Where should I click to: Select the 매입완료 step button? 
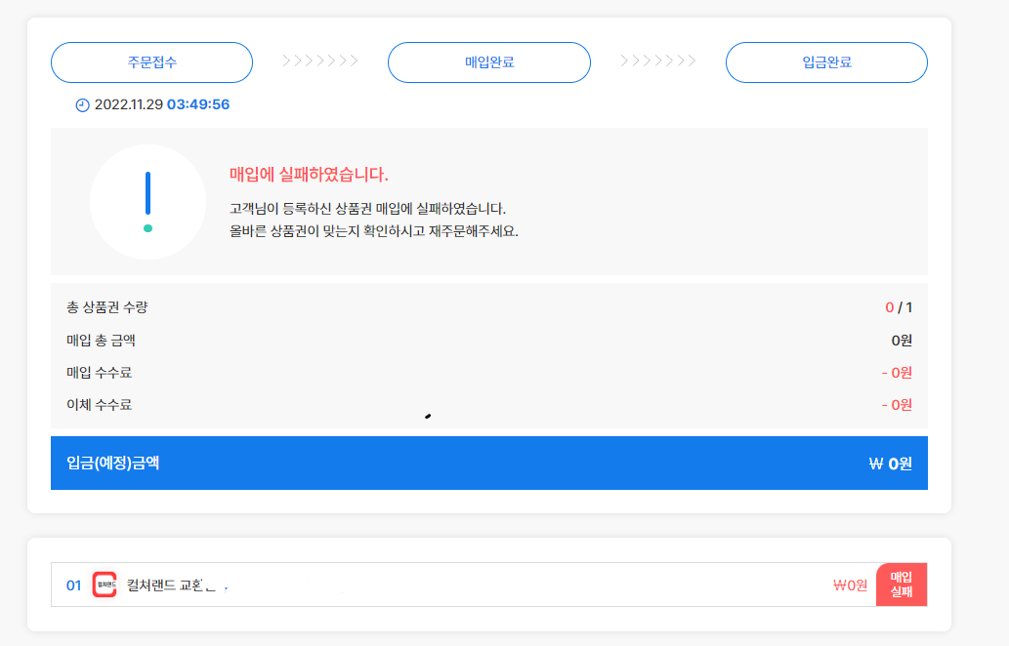[x=489, y=62]
